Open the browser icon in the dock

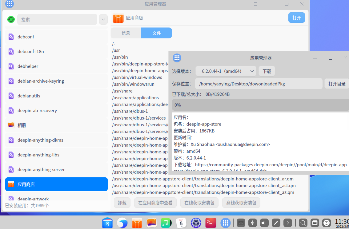[122, 223]
